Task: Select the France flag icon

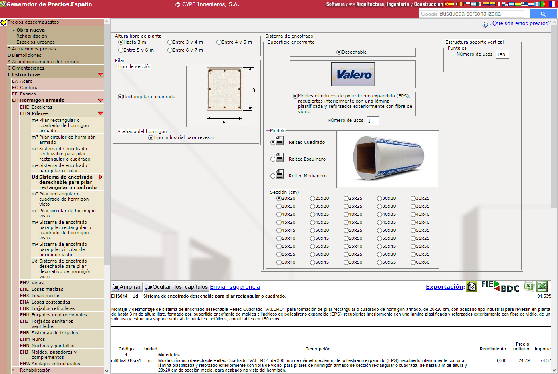Action: click(553, 4)
